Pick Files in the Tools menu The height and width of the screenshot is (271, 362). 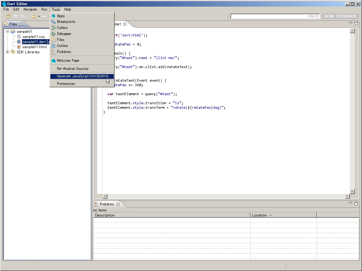82,40
